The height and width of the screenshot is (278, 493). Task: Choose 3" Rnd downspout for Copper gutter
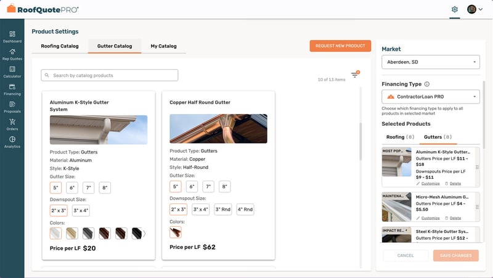222,210
